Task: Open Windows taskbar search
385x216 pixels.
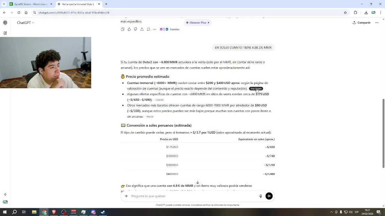Action: (x=14, y=212)
